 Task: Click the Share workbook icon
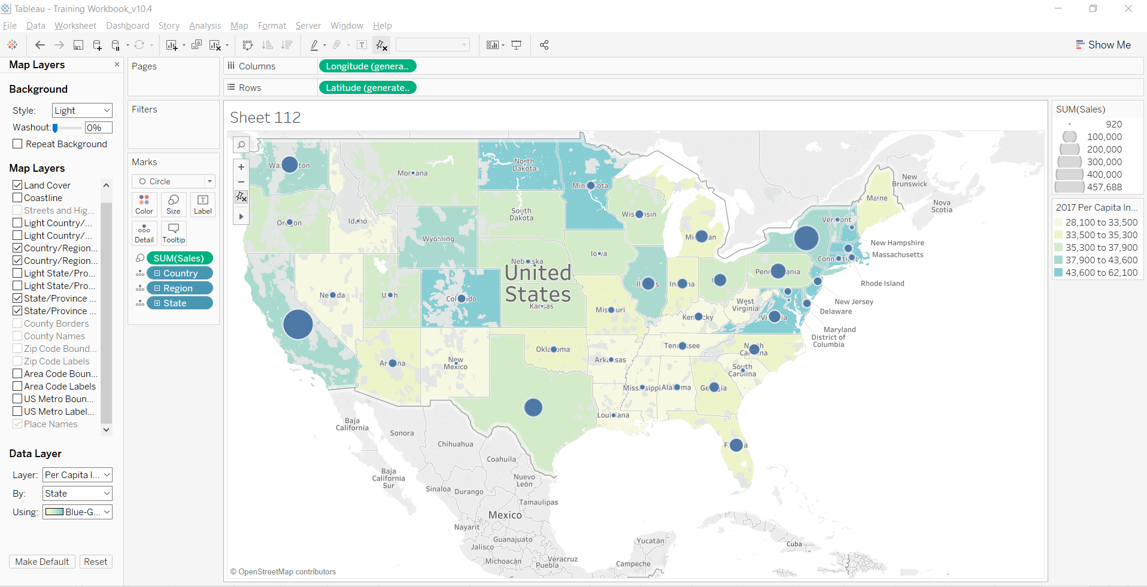(544, 45)
